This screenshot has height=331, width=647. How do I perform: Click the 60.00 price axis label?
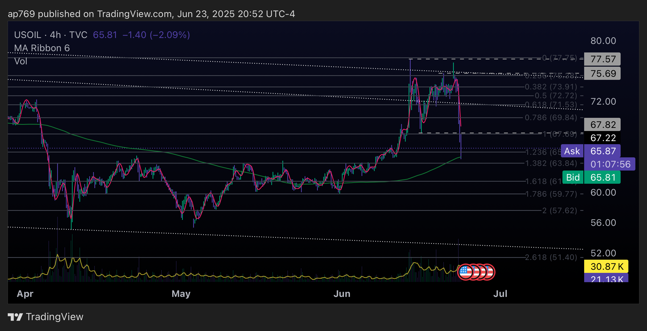pos(603,193)
